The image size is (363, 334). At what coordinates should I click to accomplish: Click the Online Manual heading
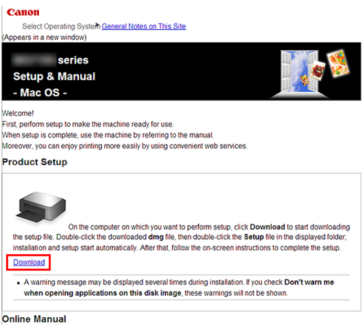[x=34, y=319]
